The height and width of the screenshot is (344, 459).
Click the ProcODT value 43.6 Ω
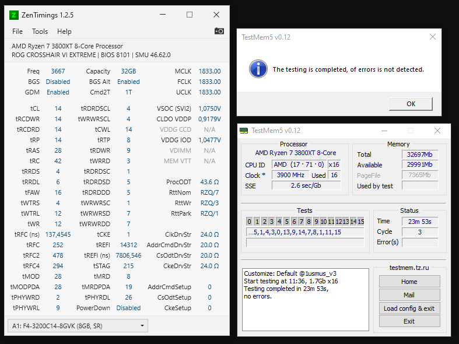(x=209, y=182)
